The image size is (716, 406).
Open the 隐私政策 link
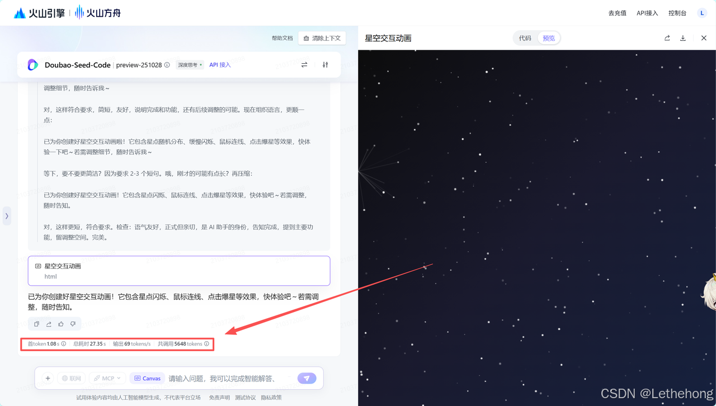(271, 398)
